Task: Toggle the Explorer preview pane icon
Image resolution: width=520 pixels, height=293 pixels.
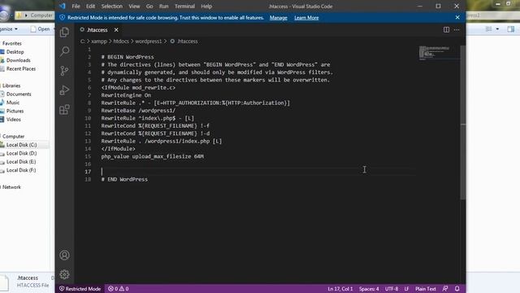Action: (x=510, y=29)
